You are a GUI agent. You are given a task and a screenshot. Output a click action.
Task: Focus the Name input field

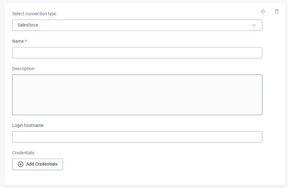point(137,53)
